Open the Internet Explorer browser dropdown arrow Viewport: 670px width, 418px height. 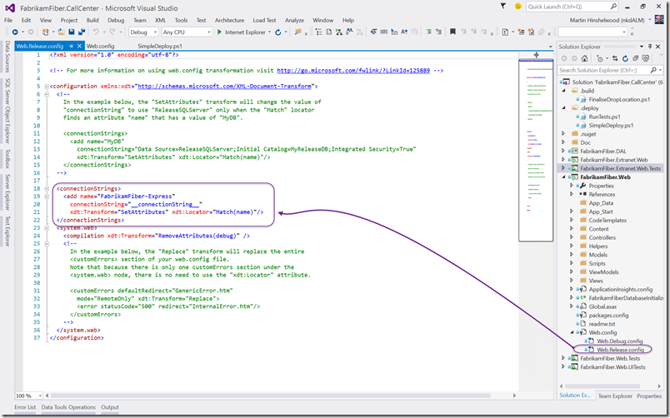pos(270,32)
